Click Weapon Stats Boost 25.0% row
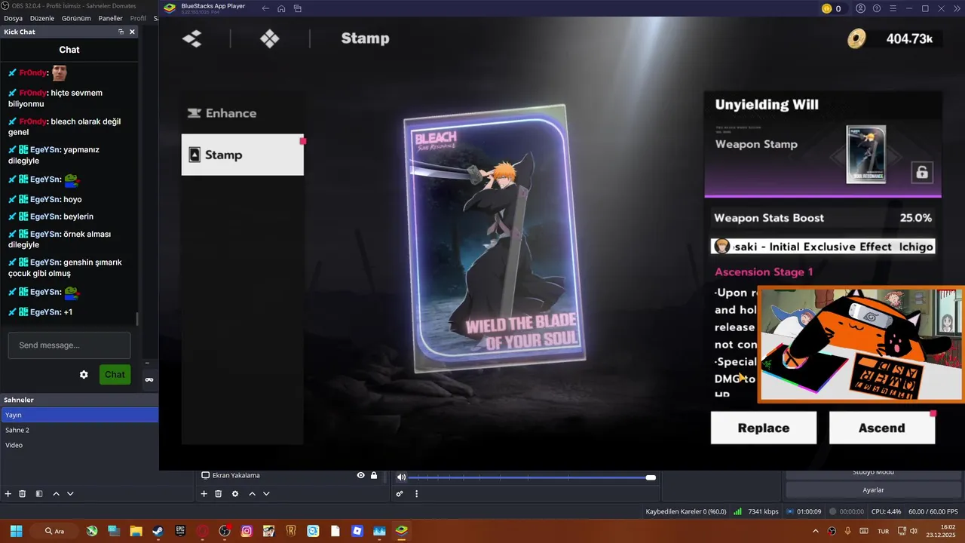965x543 pixels. click(823, 218)
